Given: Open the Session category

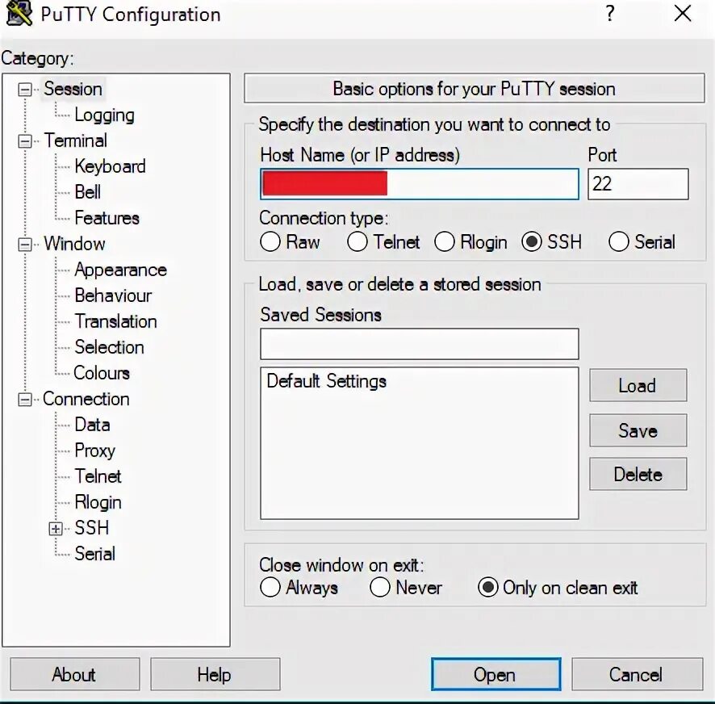Looking at the screenshot, I should 73,89.
